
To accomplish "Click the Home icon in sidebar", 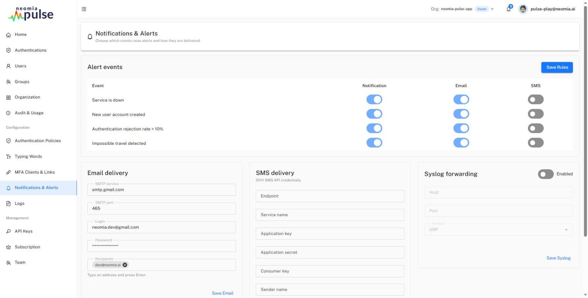I will 8,35.
